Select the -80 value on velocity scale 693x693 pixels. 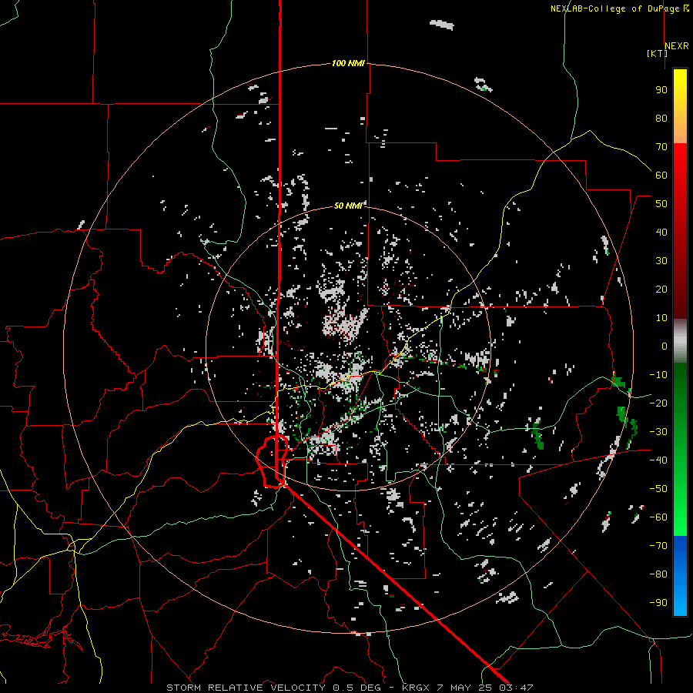658,574
